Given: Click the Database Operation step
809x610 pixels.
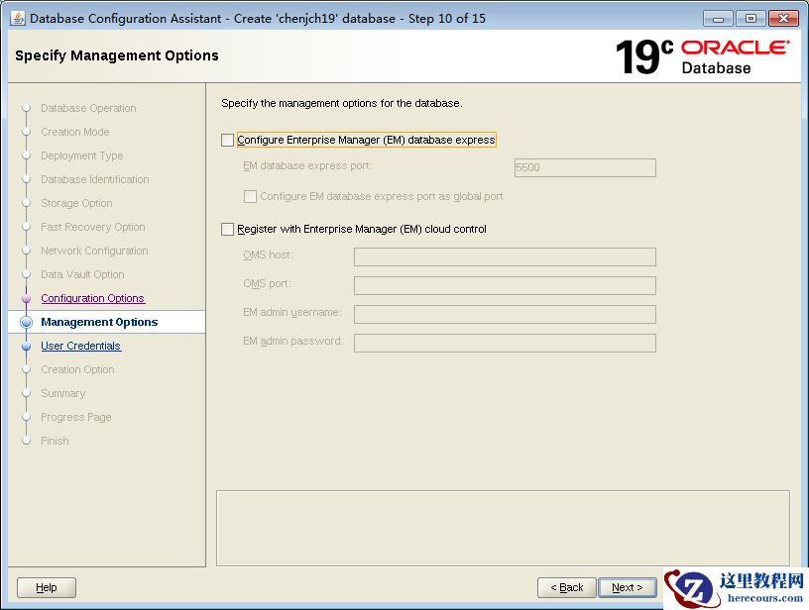Looking at the screenshot, I should (89, 108).
